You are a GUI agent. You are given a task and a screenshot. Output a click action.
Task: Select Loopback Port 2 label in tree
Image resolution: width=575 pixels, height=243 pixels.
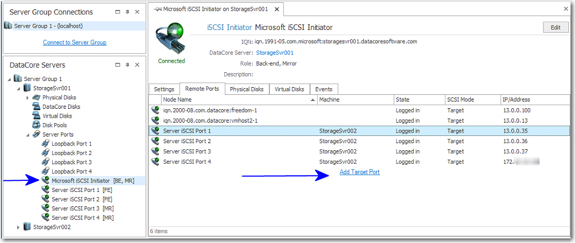[x=71, y=153]
